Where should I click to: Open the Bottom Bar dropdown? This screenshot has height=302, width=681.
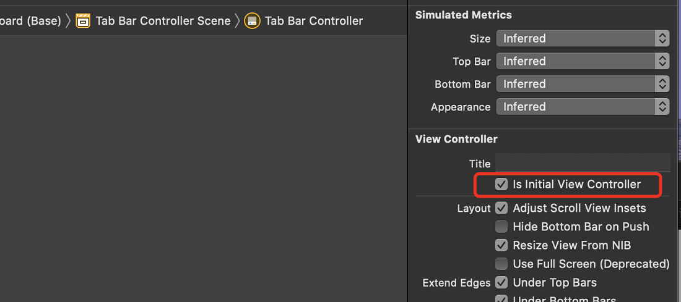coord(583,84)
